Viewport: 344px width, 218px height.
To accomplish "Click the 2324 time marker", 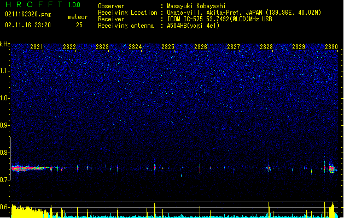I will coord(135,46).
